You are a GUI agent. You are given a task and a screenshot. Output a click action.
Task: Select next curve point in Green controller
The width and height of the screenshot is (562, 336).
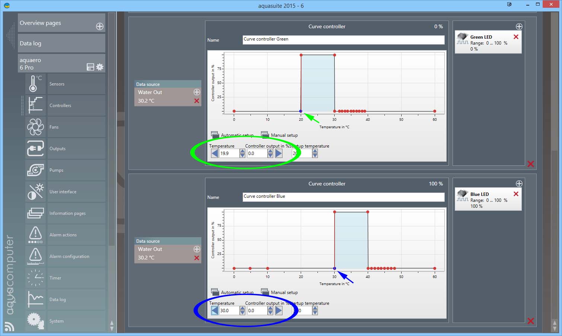(x=279, y=154)
